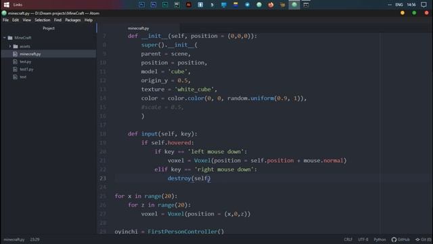Image resolution: width=433 pixels, height=244 pixels.
Task: Click the MineCraft root folder icon
Action: (10, 38)
